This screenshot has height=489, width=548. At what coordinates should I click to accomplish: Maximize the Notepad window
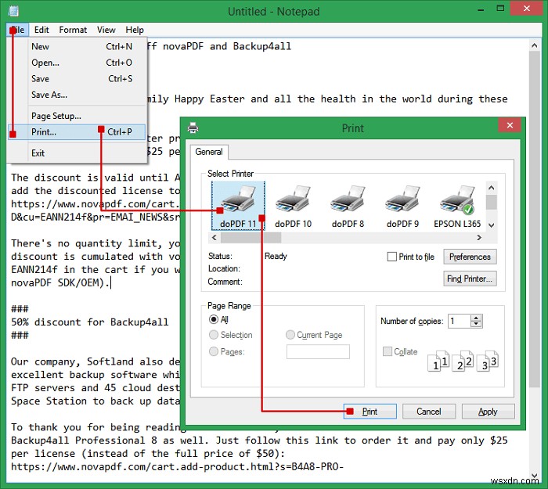pos(500,9)
